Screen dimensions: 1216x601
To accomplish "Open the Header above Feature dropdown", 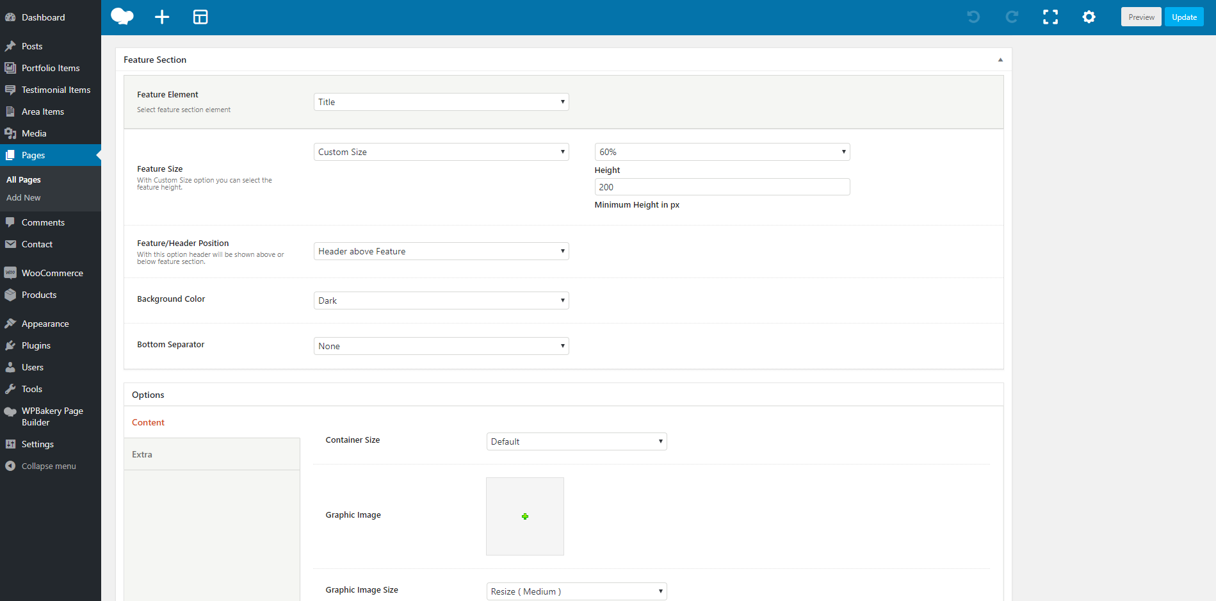I will [441, 251].
